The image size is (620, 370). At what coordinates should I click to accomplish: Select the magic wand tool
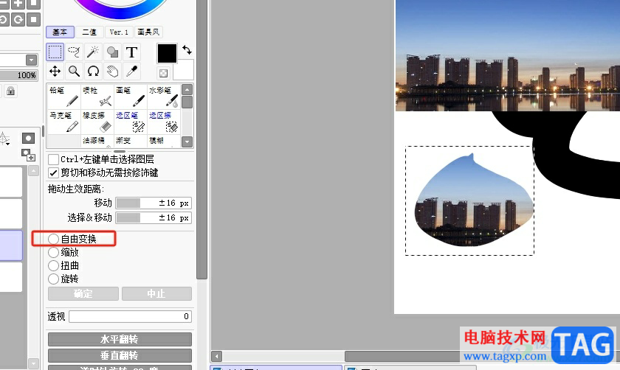point(93,52)
